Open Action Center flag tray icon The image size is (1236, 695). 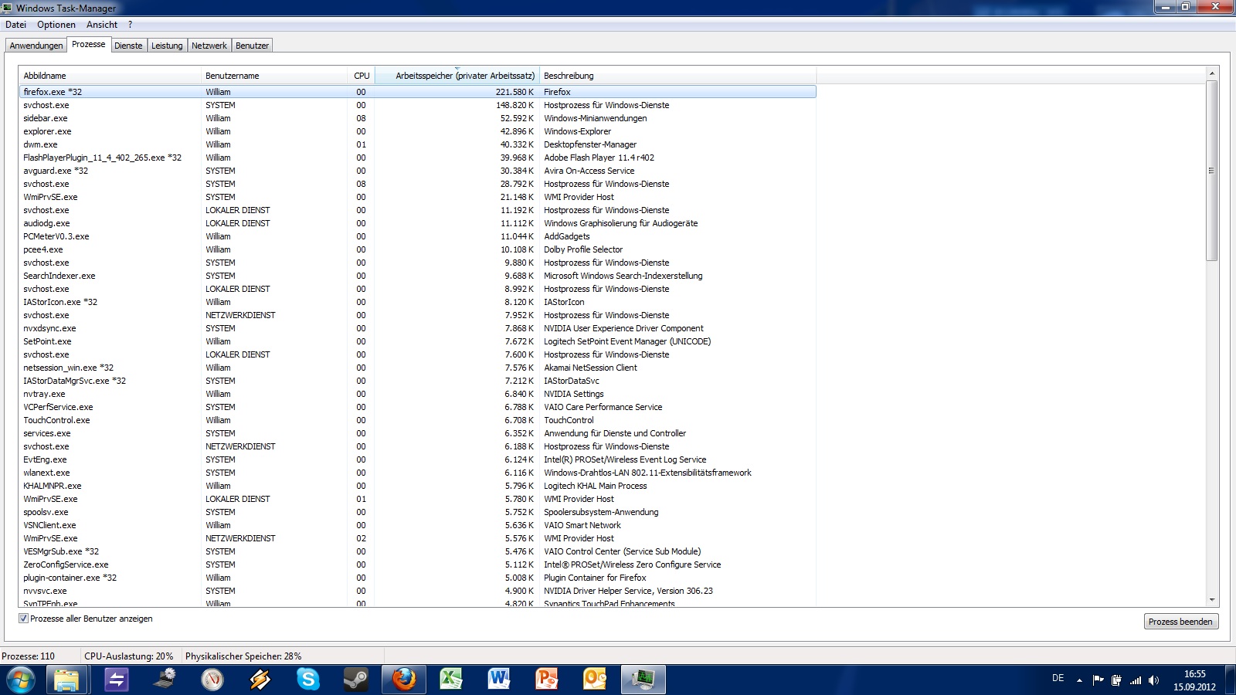(1098, 680)
